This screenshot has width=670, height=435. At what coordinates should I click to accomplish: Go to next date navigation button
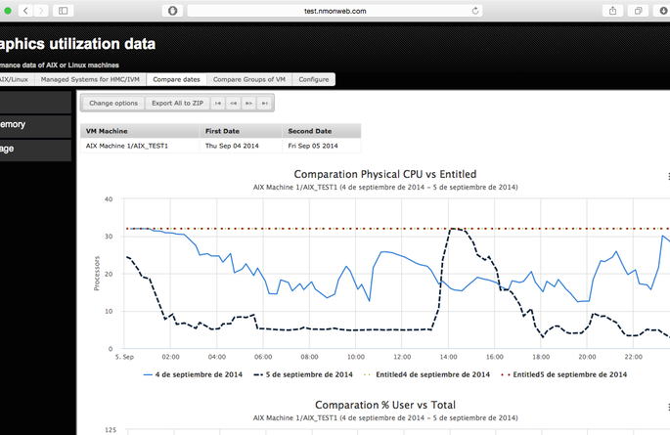[x=248, y=103]
